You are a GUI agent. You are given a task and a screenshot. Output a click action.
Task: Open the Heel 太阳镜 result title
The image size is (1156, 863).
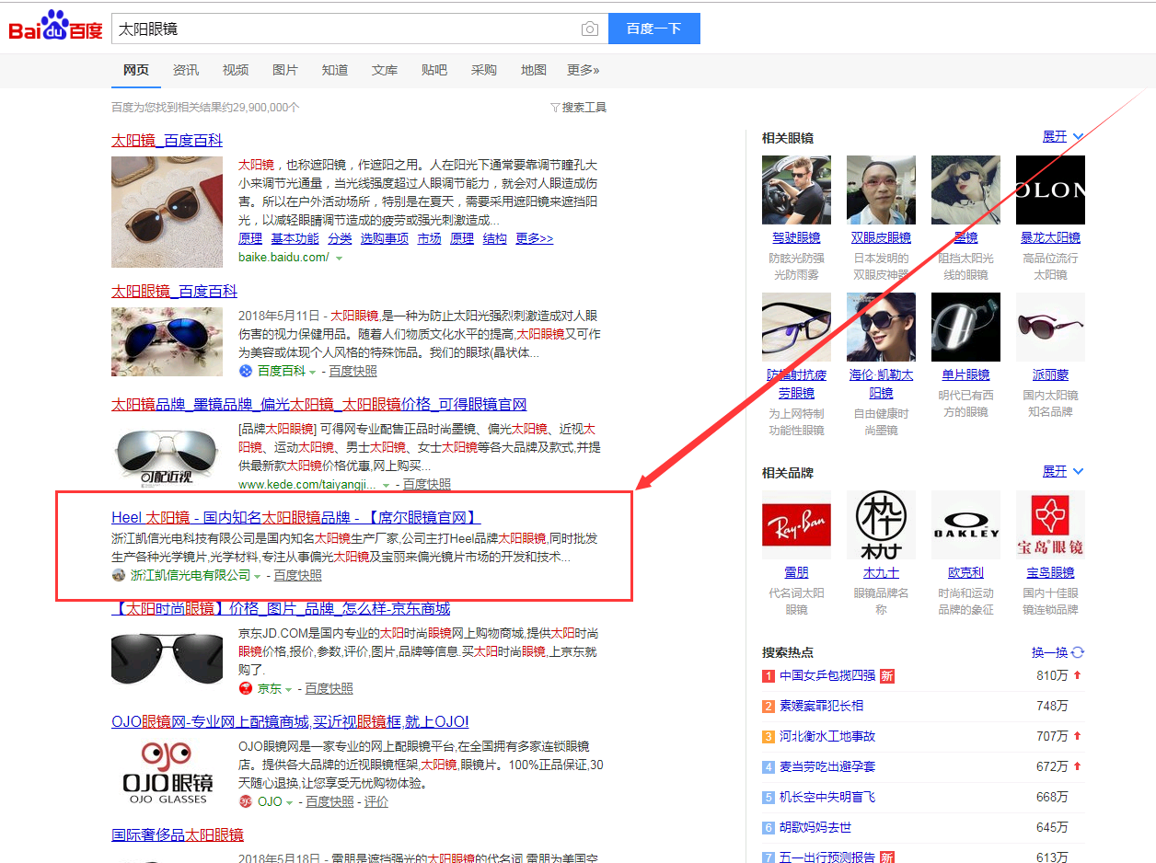296,517
